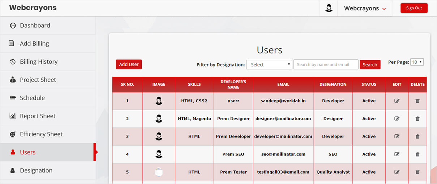This screenshot has height=184, width=437.
Task: Open the Filter by Designation dropdown
Action: (x=269, y=64)
